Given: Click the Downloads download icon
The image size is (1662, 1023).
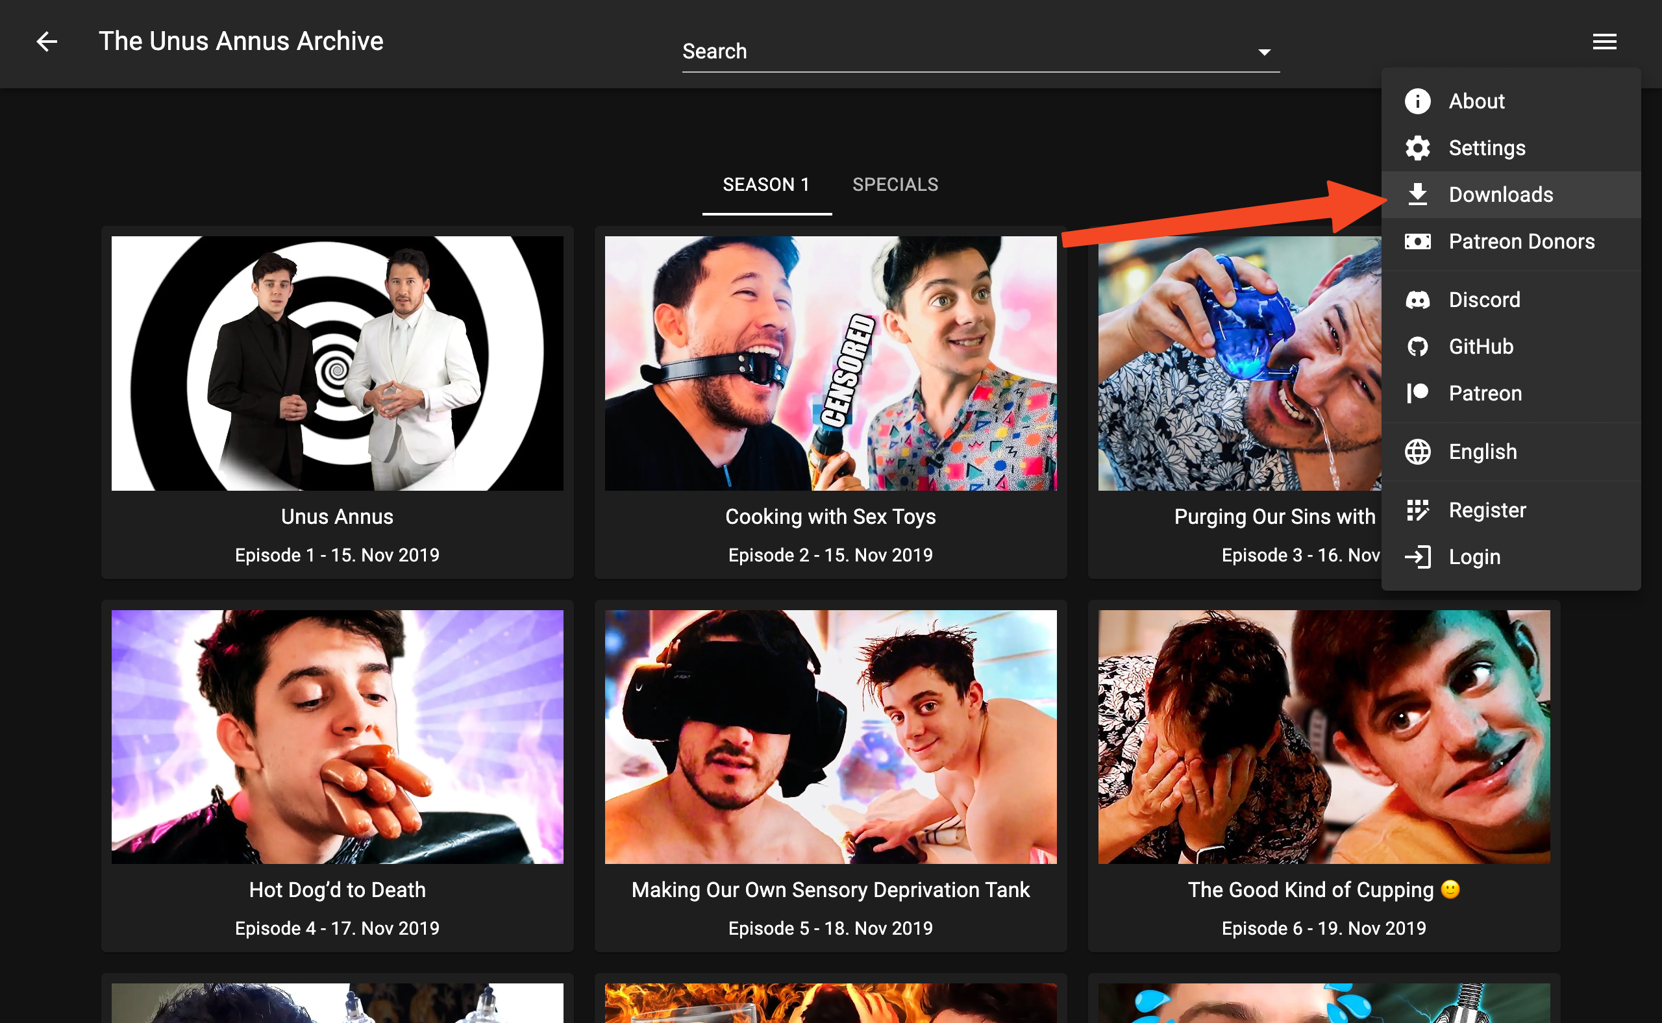Looking at the screenshot, I should (x=1419, y=194).
